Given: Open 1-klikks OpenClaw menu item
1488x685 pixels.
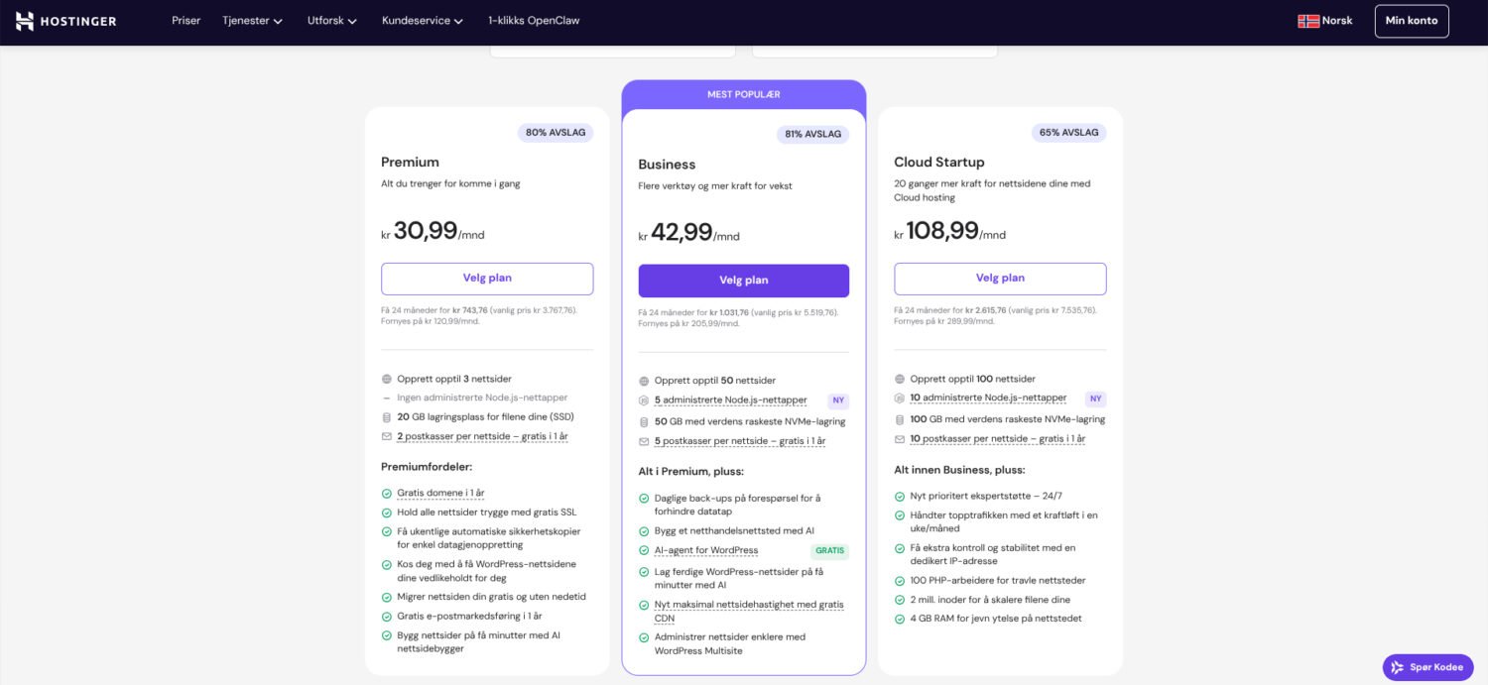Looking at the screenshot, I should tap(534, 21).
